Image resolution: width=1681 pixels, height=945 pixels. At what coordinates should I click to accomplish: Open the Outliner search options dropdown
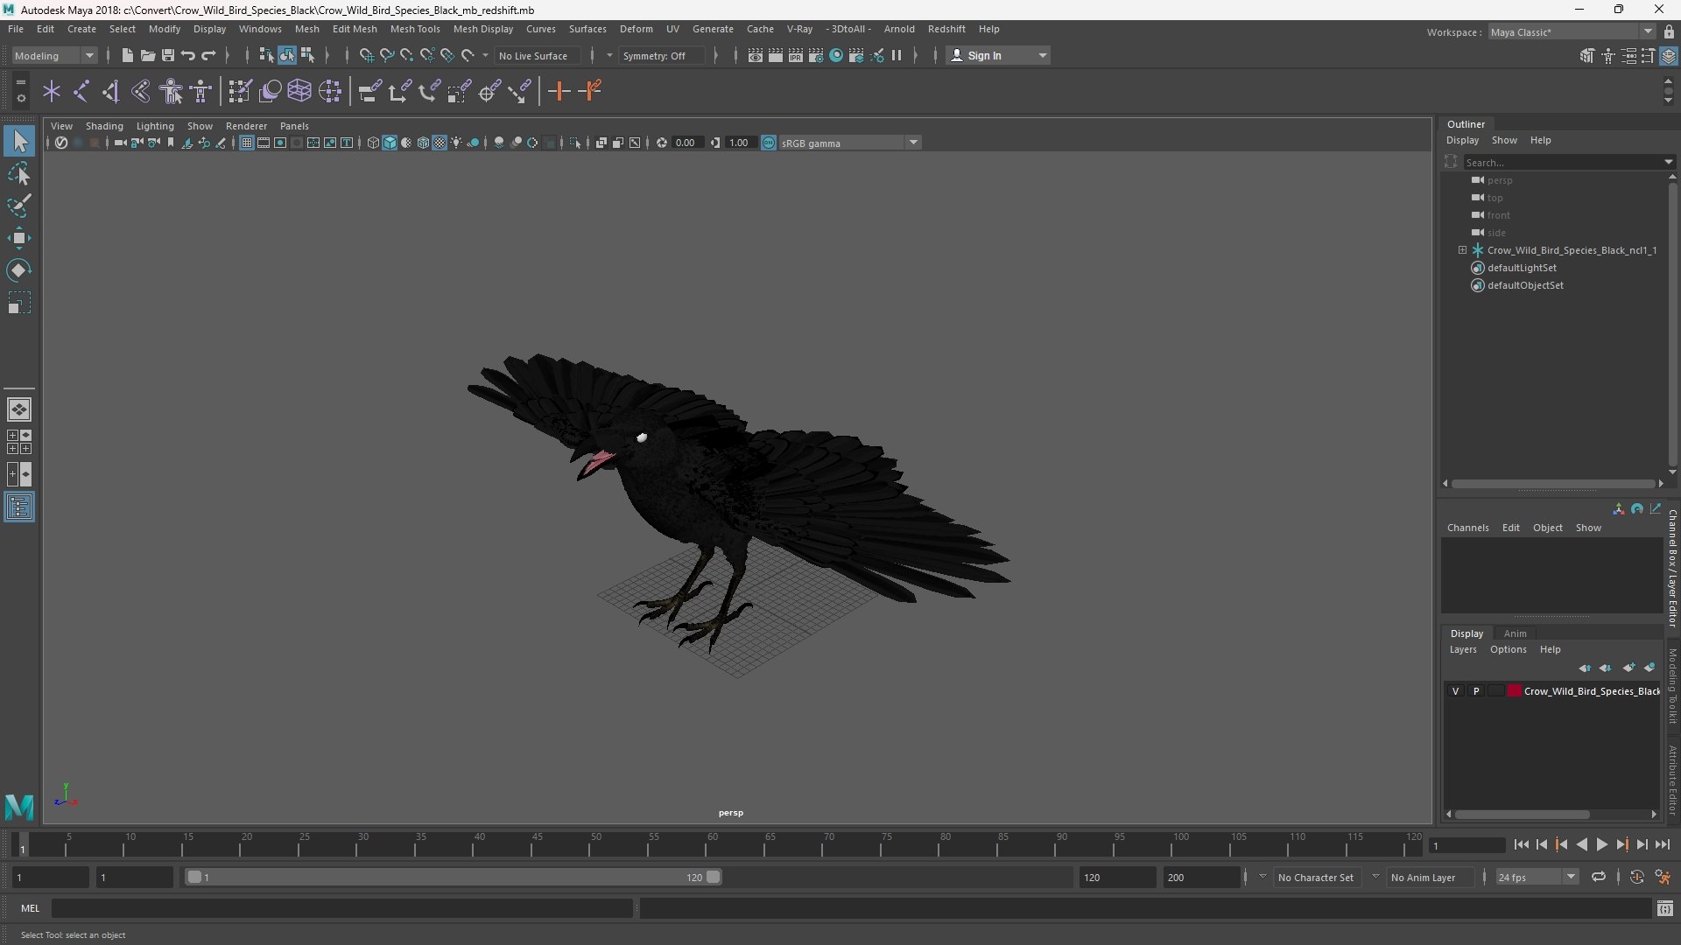coord(1669,162)
